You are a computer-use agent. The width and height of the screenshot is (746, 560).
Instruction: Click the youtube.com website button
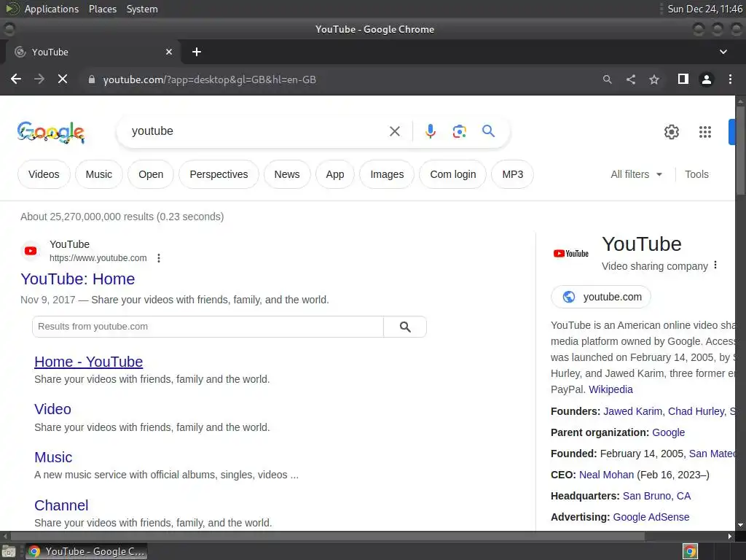pos(601,297)
